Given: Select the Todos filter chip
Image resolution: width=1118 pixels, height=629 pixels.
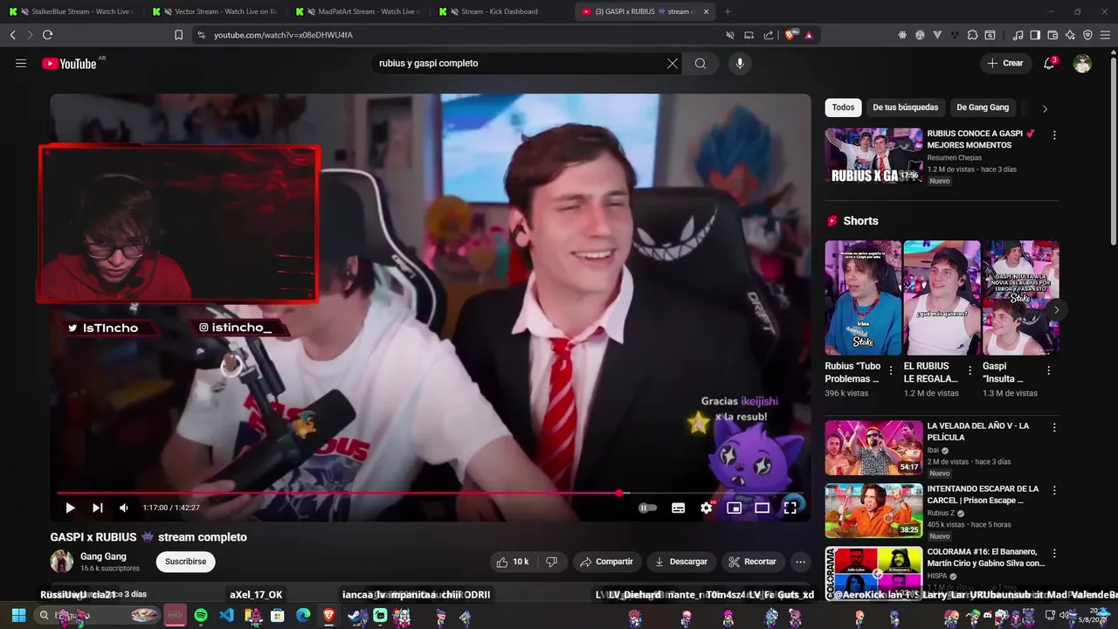Looking at the screenshot, I should [843, 107].
